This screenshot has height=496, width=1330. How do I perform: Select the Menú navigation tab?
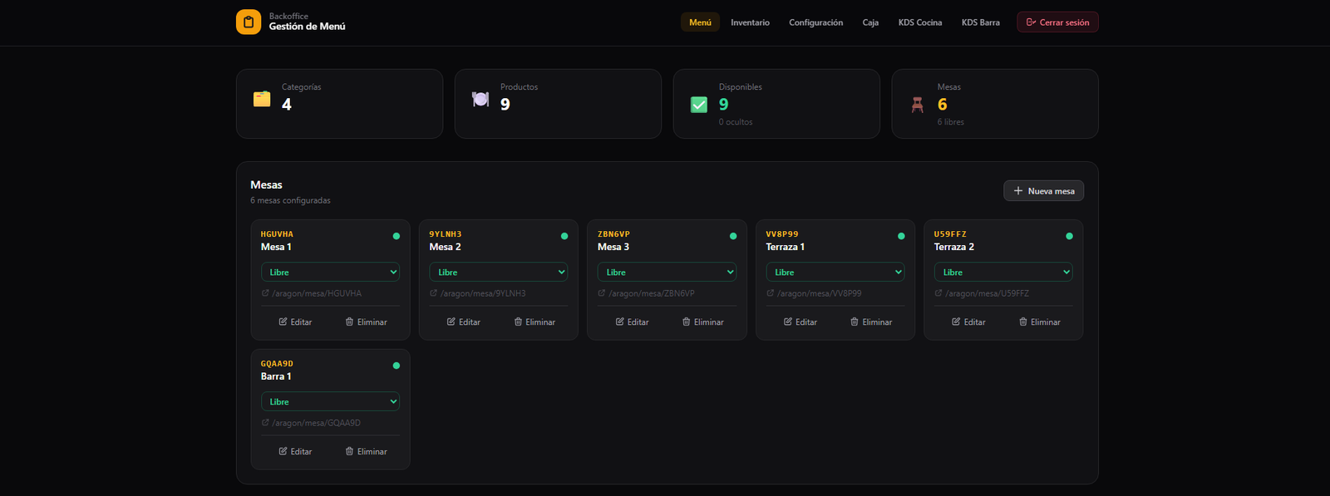click(x=700, y=22)
